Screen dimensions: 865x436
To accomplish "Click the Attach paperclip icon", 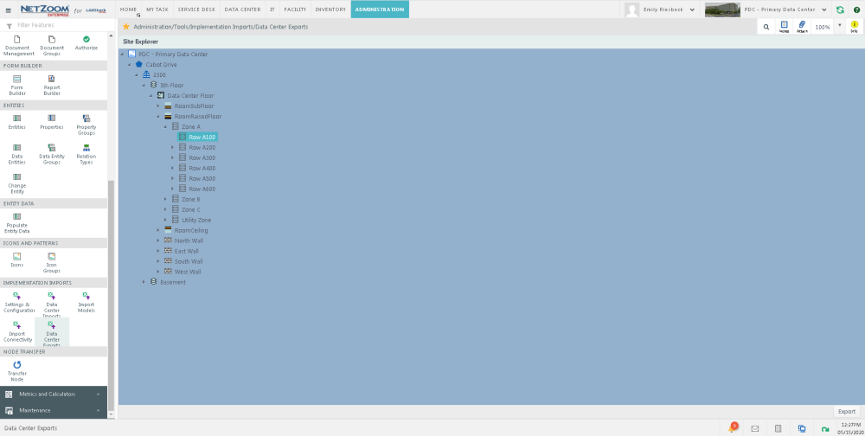I will click(802, 26).
